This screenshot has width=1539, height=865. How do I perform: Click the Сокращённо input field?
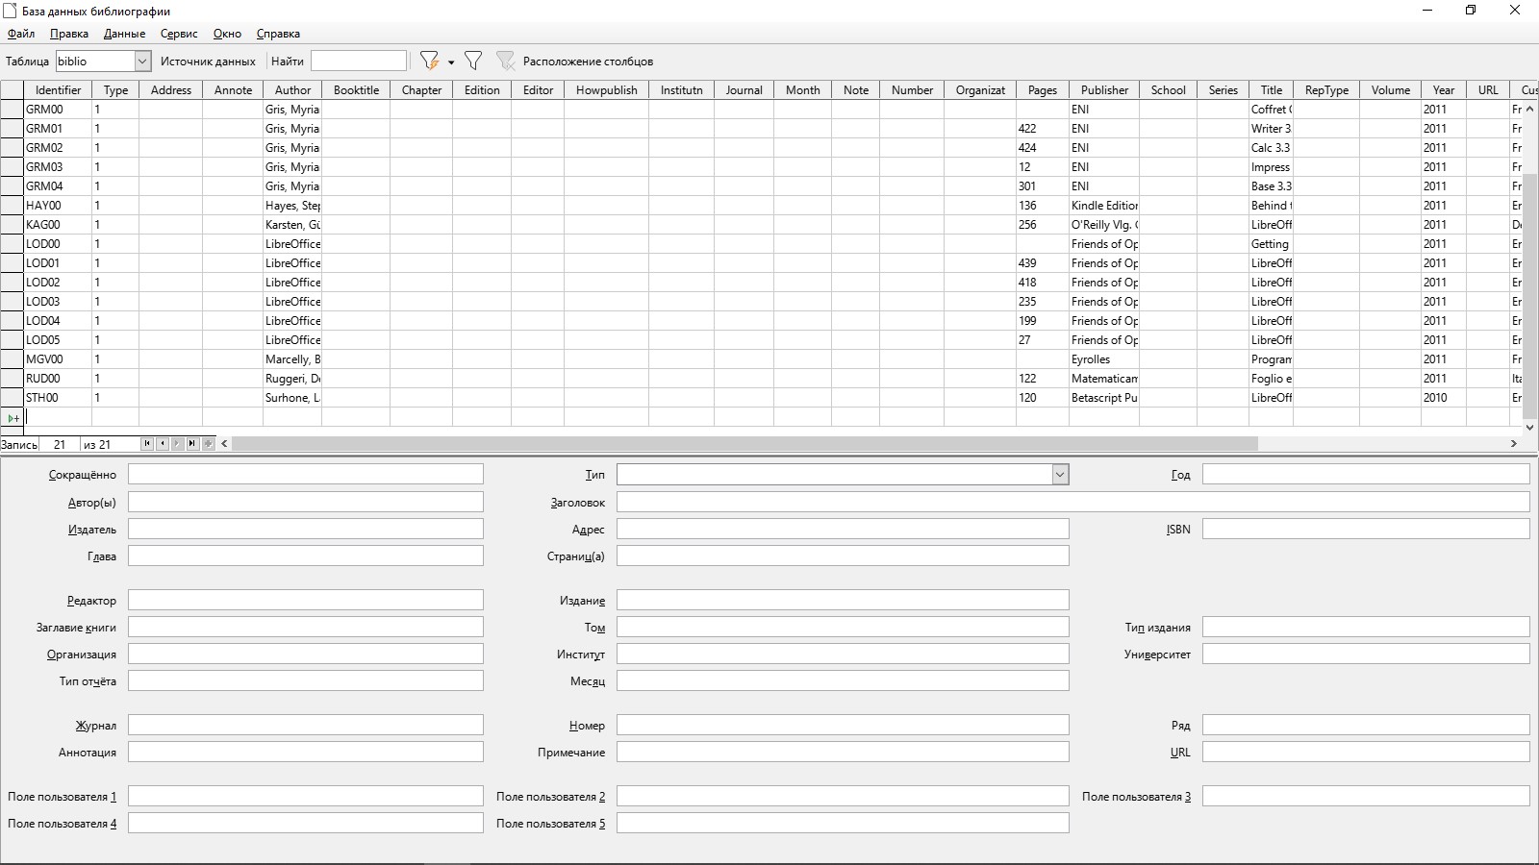306,475
